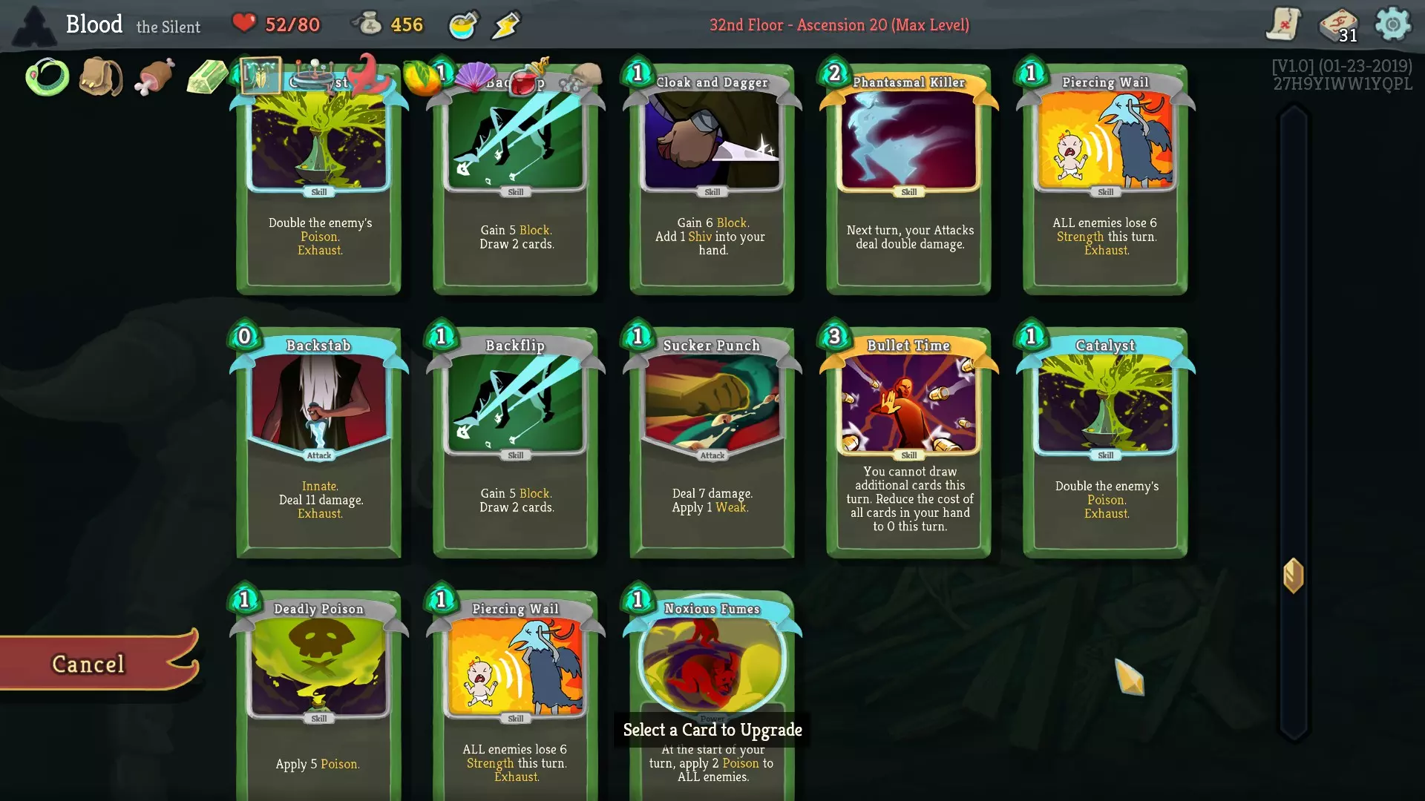This screenshot has width=1425, height=801.
Task: Select the potion slot with blue-yellow flask
Action: click(x=464, y=25)
